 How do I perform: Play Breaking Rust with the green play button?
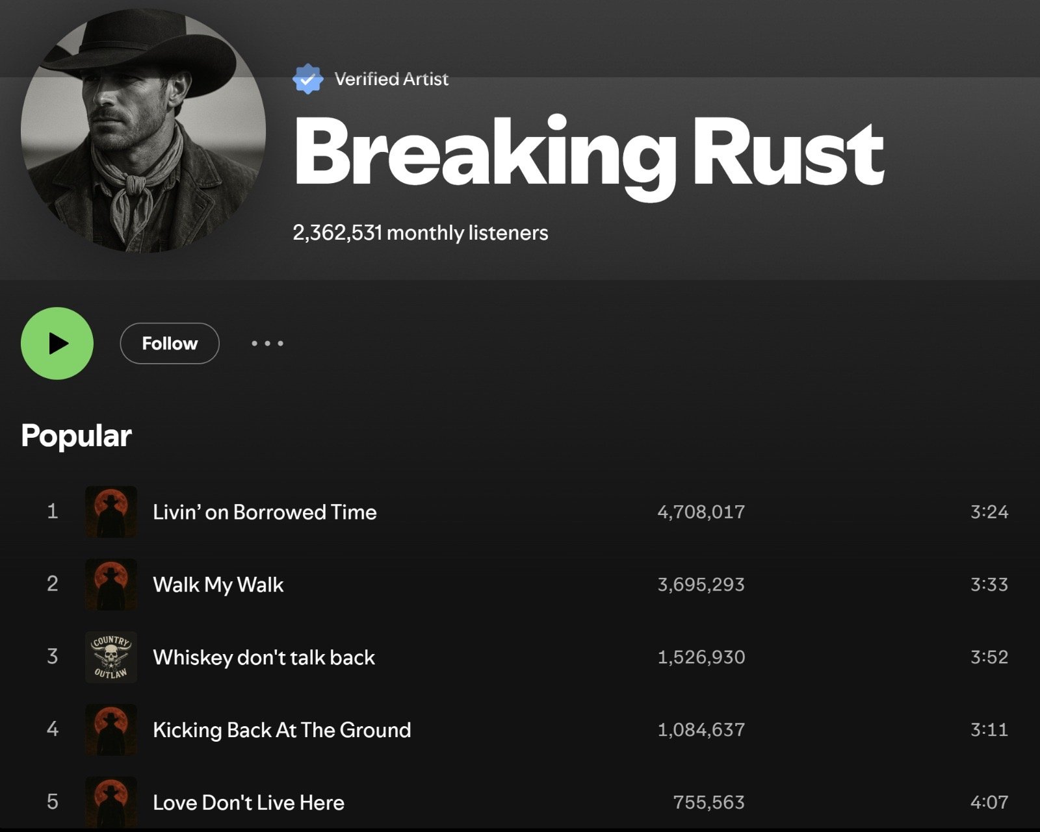tap(57, 344)
